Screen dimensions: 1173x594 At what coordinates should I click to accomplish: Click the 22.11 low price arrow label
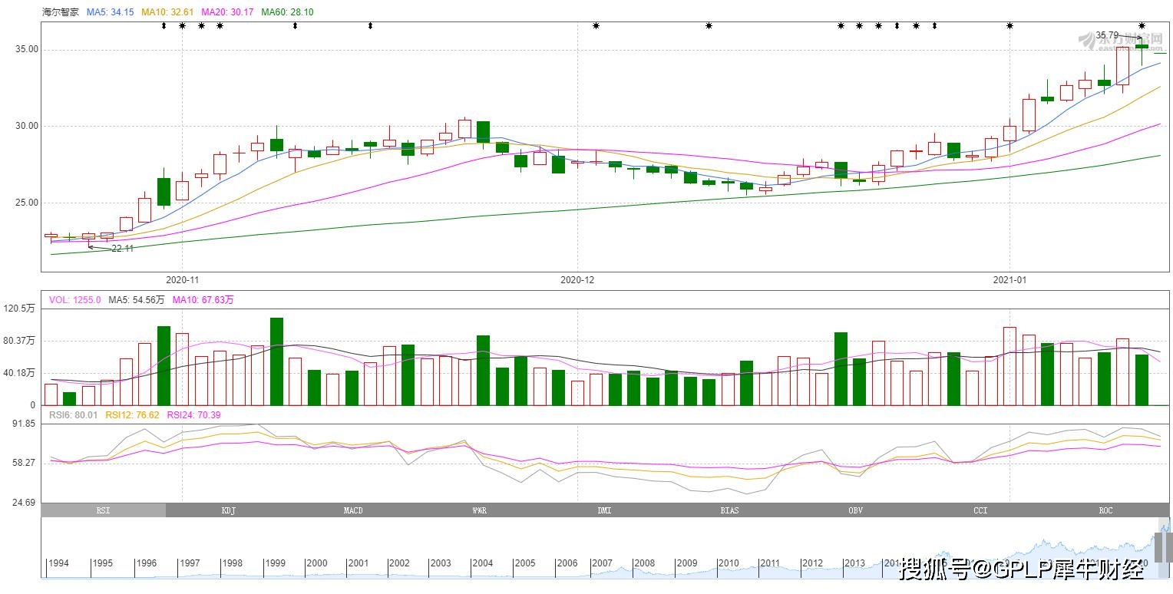[121, 249]
